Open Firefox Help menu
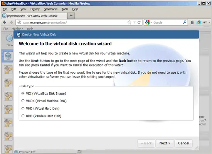 75,9
